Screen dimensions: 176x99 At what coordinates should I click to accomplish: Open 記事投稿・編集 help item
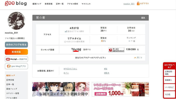[x=169, y=73]
